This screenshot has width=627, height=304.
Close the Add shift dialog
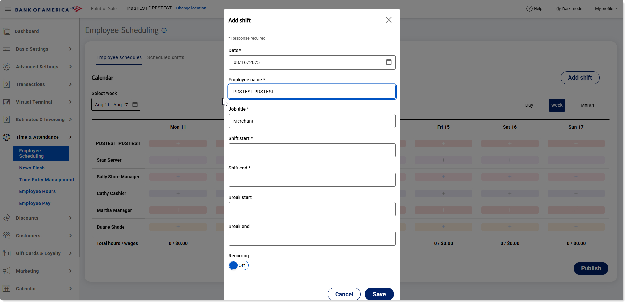388,20
